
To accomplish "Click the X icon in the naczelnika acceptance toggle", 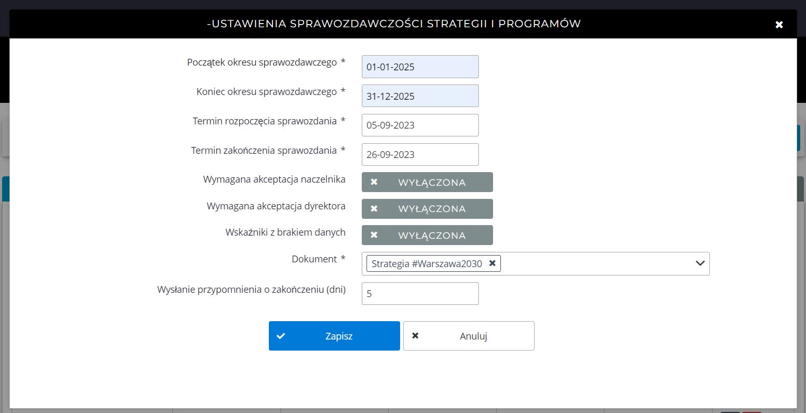I will click(374, 182).
